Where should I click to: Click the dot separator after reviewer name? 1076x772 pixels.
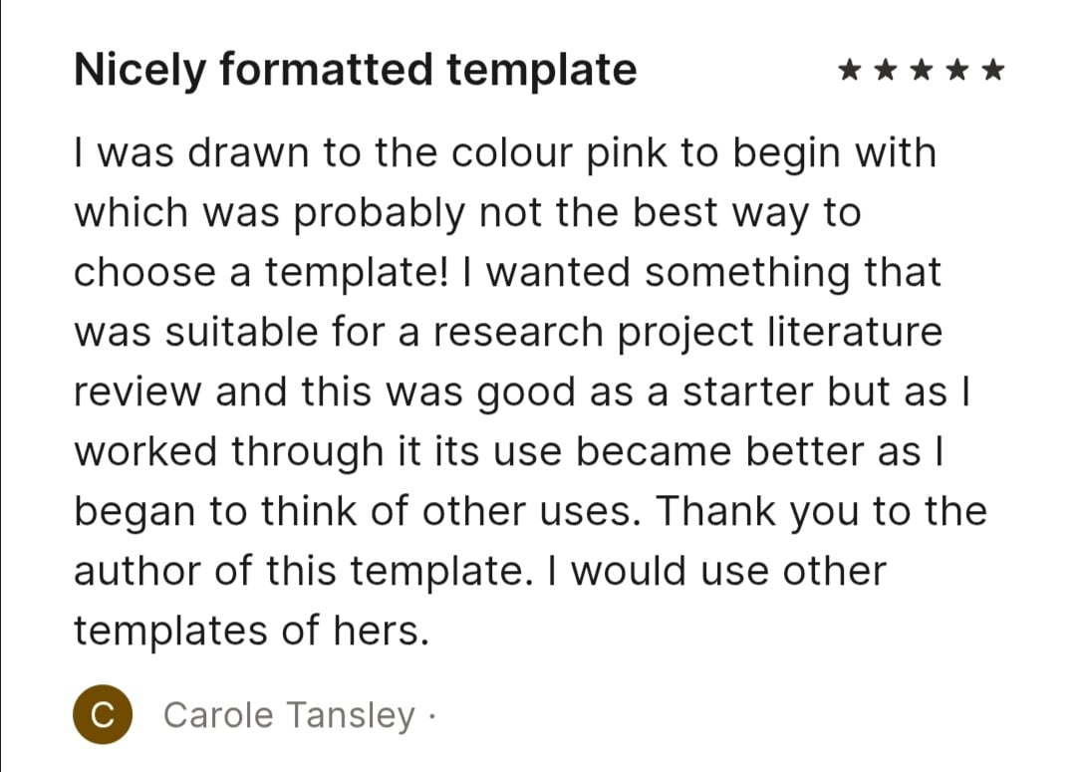(431, 716)
